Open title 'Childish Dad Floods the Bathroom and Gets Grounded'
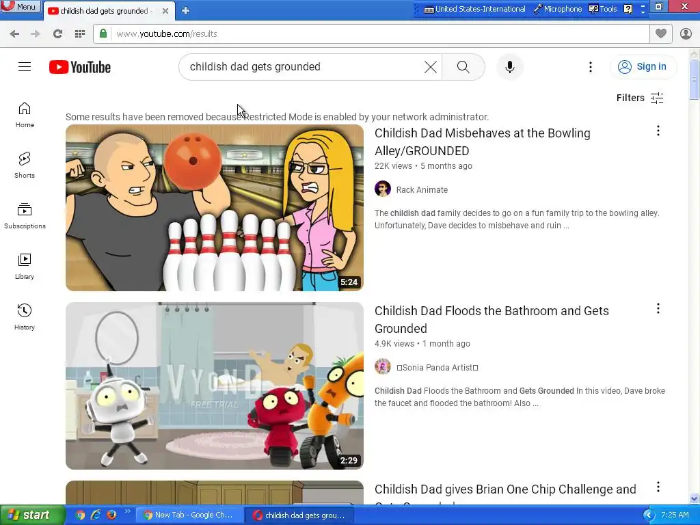Screen dimensions: 700x525 (492, 320)
